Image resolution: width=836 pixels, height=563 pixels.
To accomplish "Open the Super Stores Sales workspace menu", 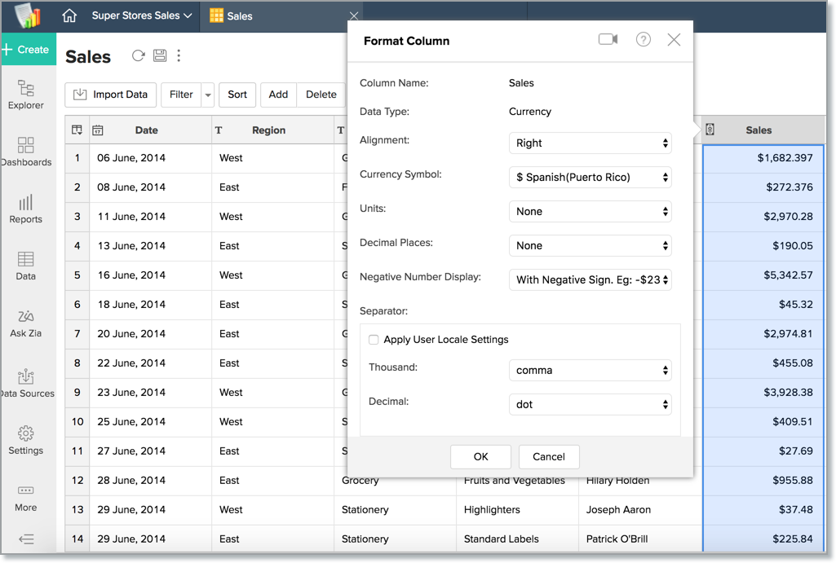I will [141, 15].
